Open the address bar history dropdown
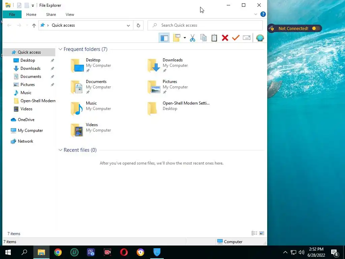The width and height of the screenshot is (345, 259). (128, 25)
